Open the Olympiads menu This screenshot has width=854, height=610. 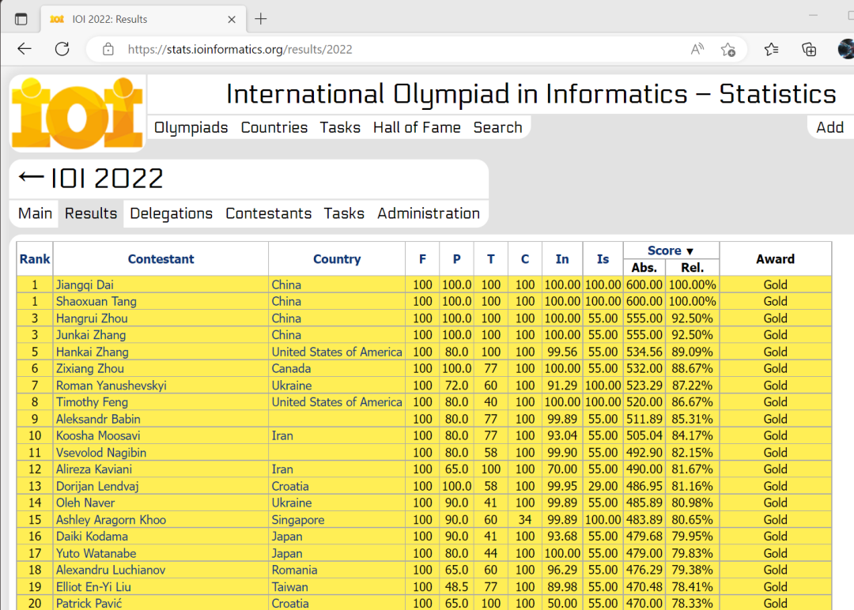(x=191, y=127)
